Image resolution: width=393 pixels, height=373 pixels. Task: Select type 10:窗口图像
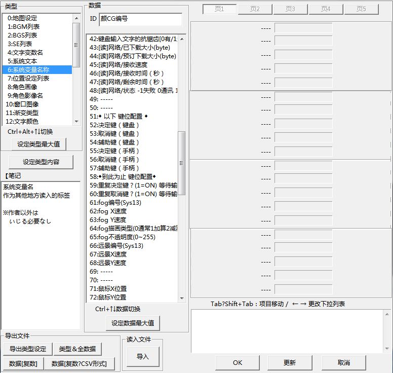coord(37,104)
